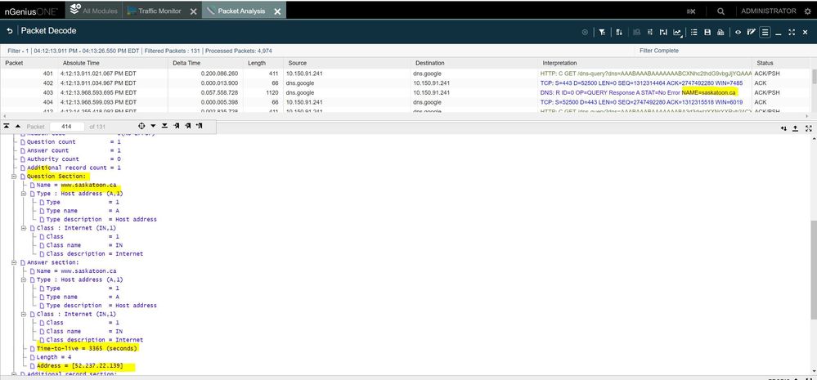Select packet 401 row
Screen dimensions: 817x380
coord(406,74)
